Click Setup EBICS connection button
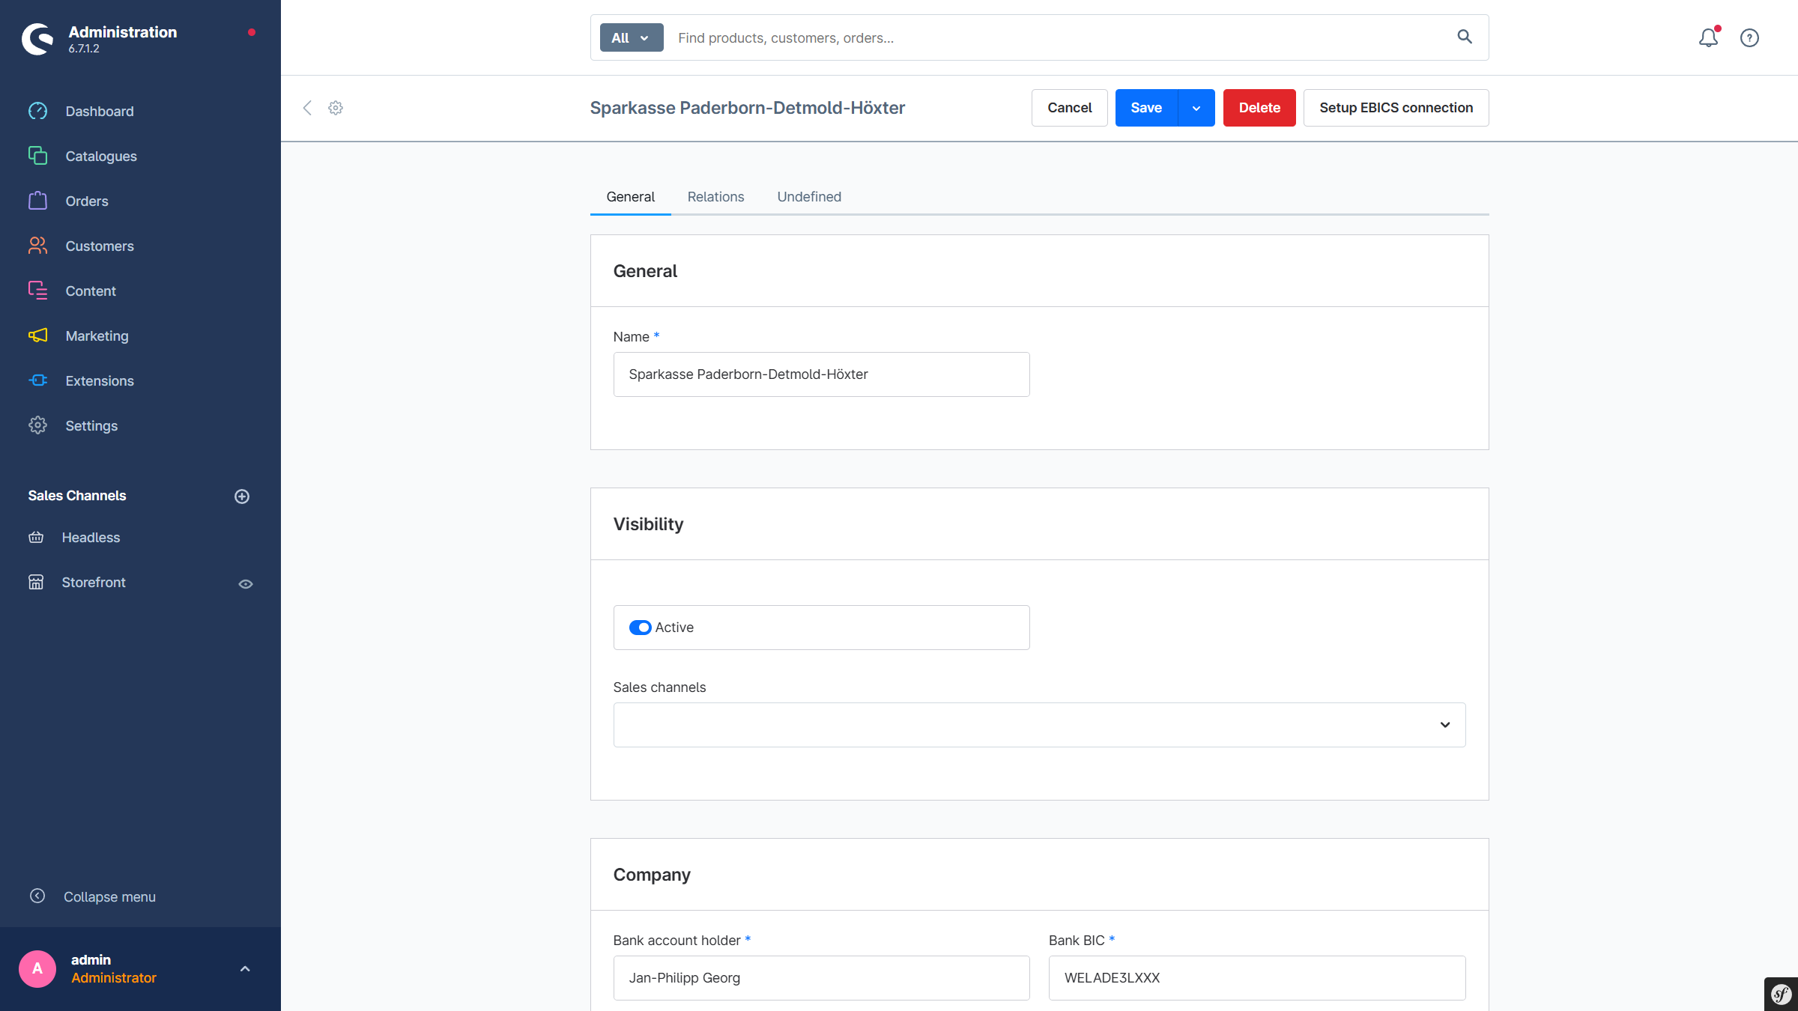This screenshot has height=1011, width=1798. coord(1396,108)
